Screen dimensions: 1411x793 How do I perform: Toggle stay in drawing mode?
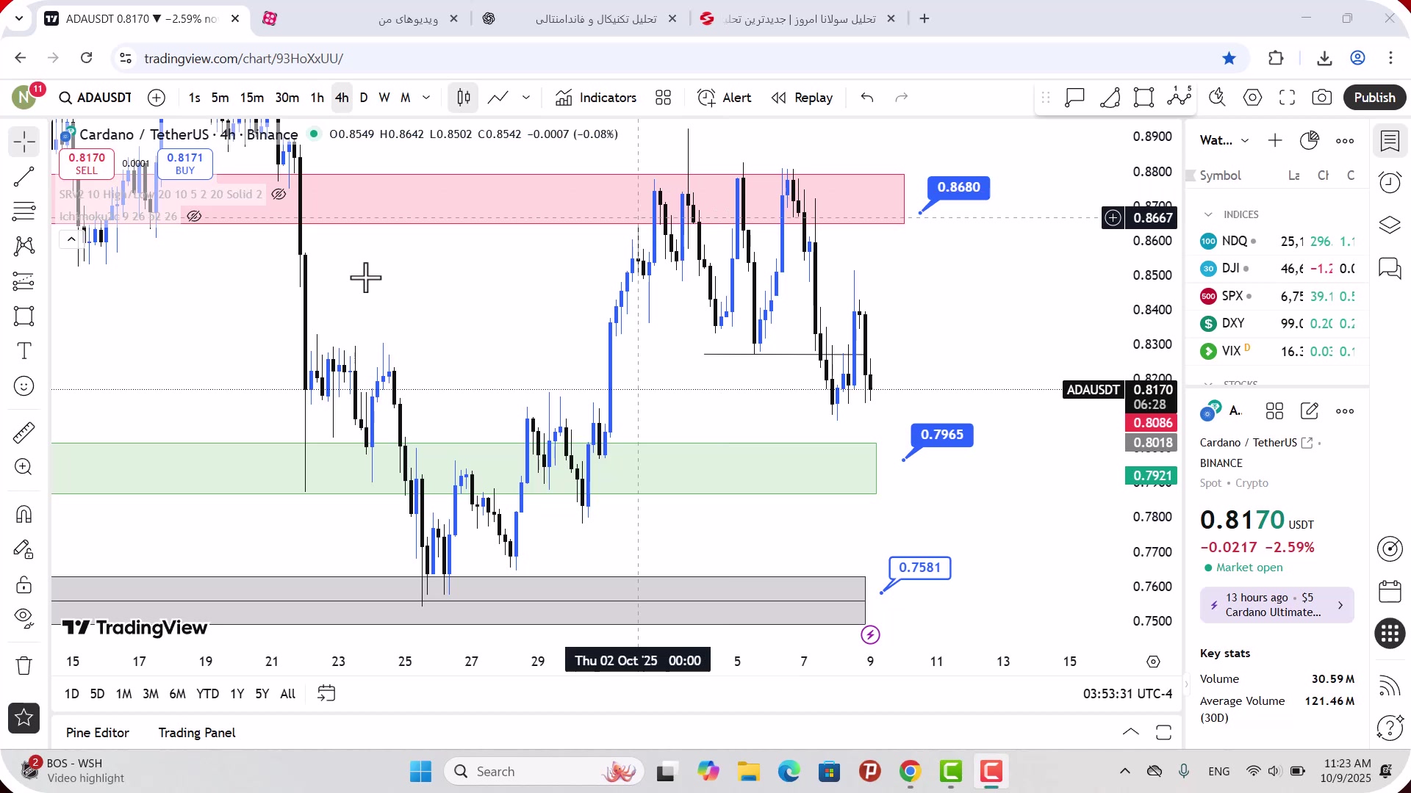pyautogui.click(x=24, y=549)
